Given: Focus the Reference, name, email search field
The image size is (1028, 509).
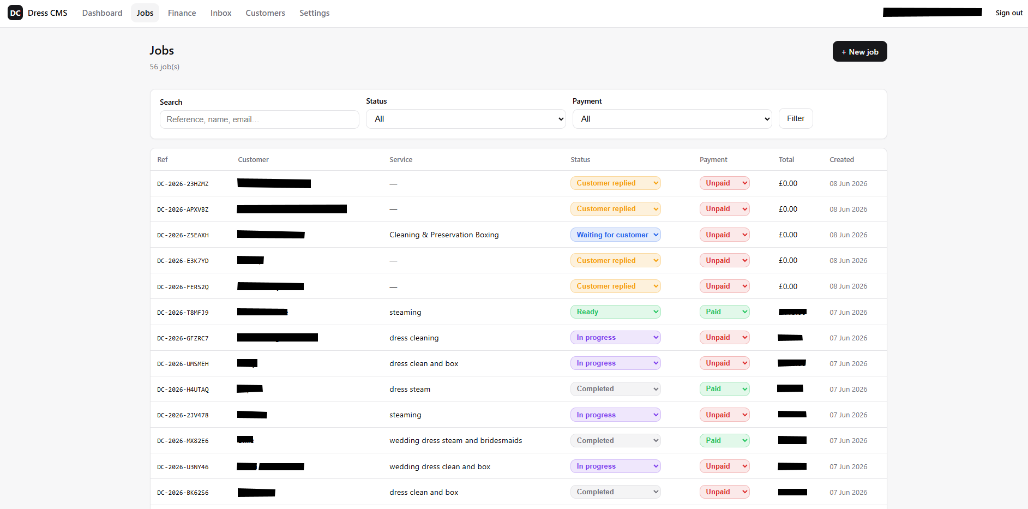Looking at the screenshot, I should [x=259, y=119].
